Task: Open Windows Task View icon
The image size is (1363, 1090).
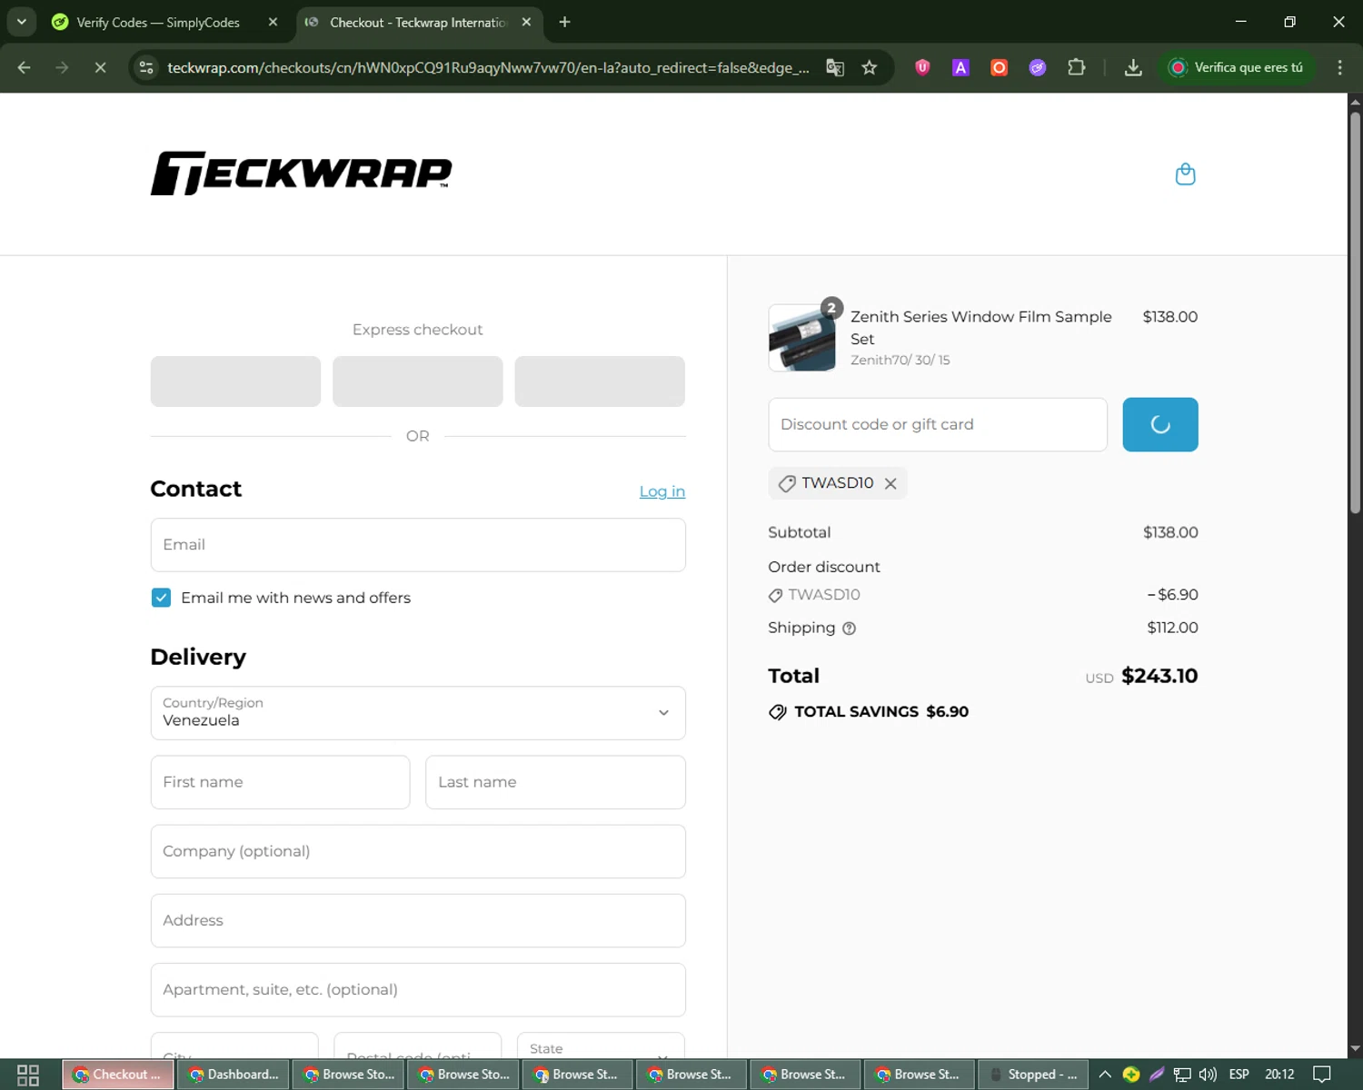Action: pyautogui.click(x=28, y=1075)
